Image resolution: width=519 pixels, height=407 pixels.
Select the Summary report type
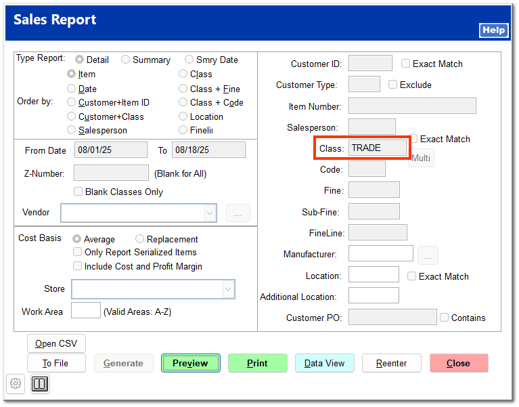[x=125, y=60]
